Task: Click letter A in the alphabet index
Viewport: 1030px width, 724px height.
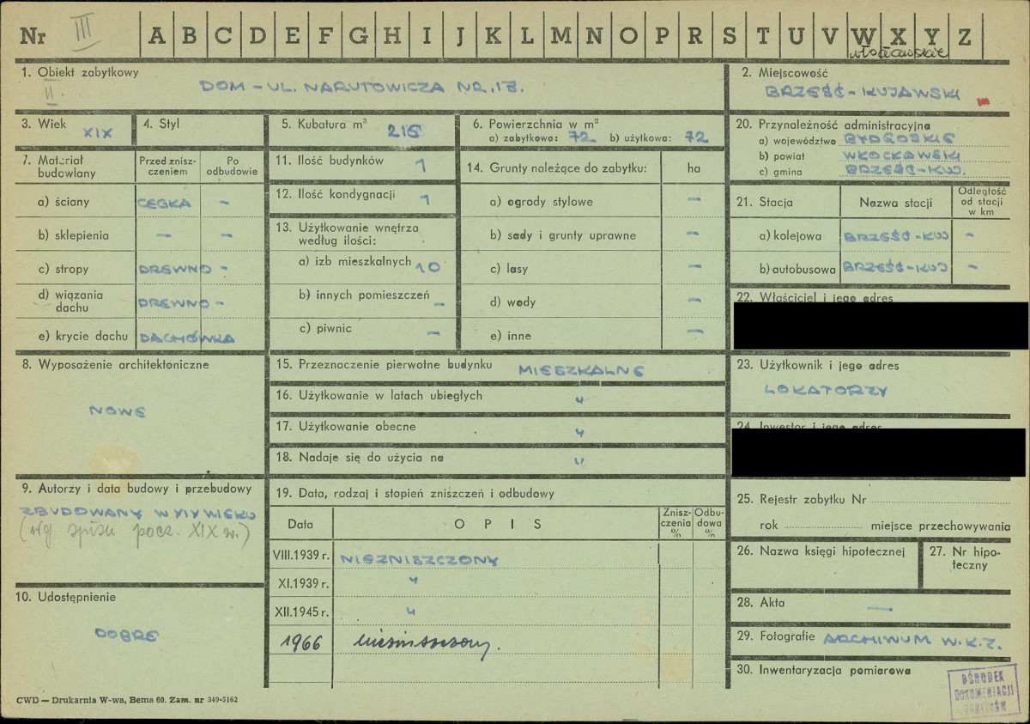Action: (157, 36)
